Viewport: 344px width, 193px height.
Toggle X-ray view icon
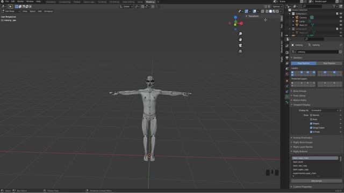pos(263,11)
